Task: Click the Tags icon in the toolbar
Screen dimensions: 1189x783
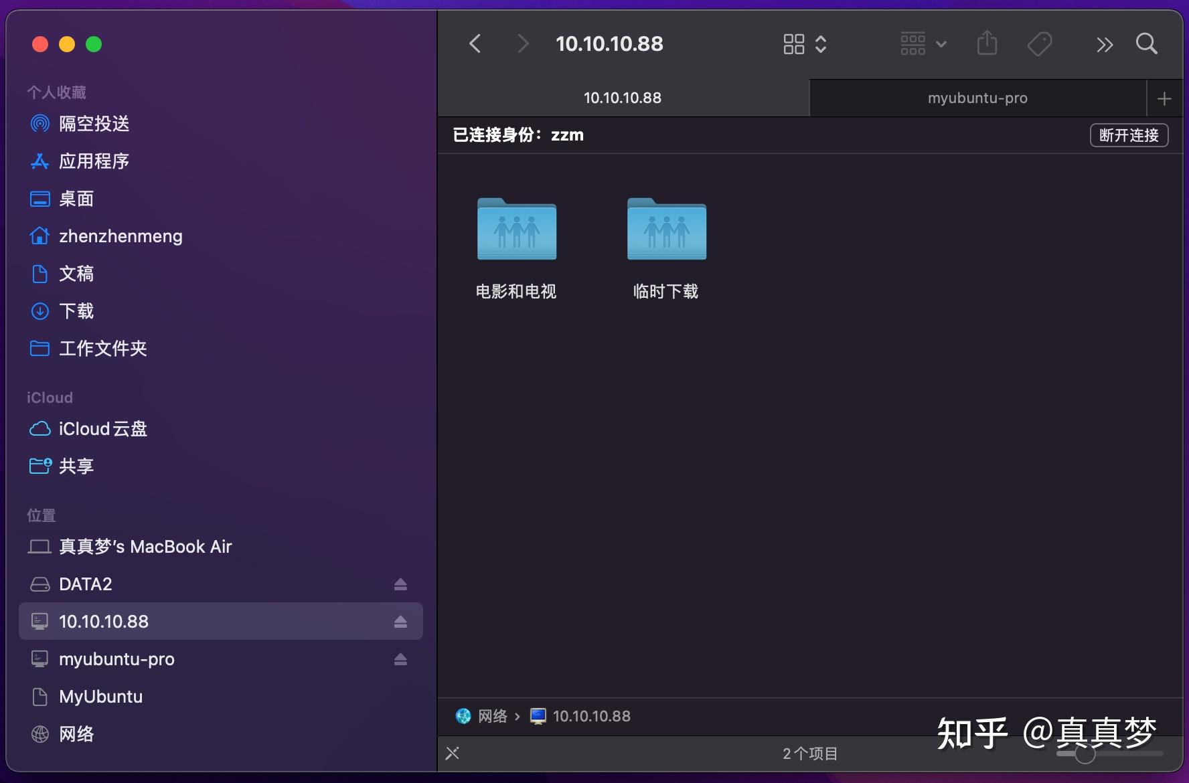Action: [x=1040, y=43]
